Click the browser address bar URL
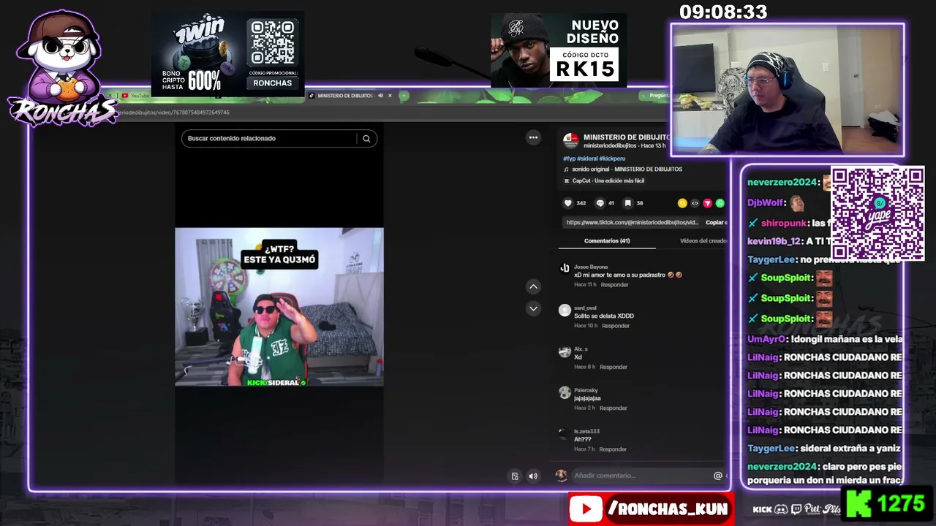Image resolution: width=936 pixels, height=526 pixels. [x=174, y=113]
